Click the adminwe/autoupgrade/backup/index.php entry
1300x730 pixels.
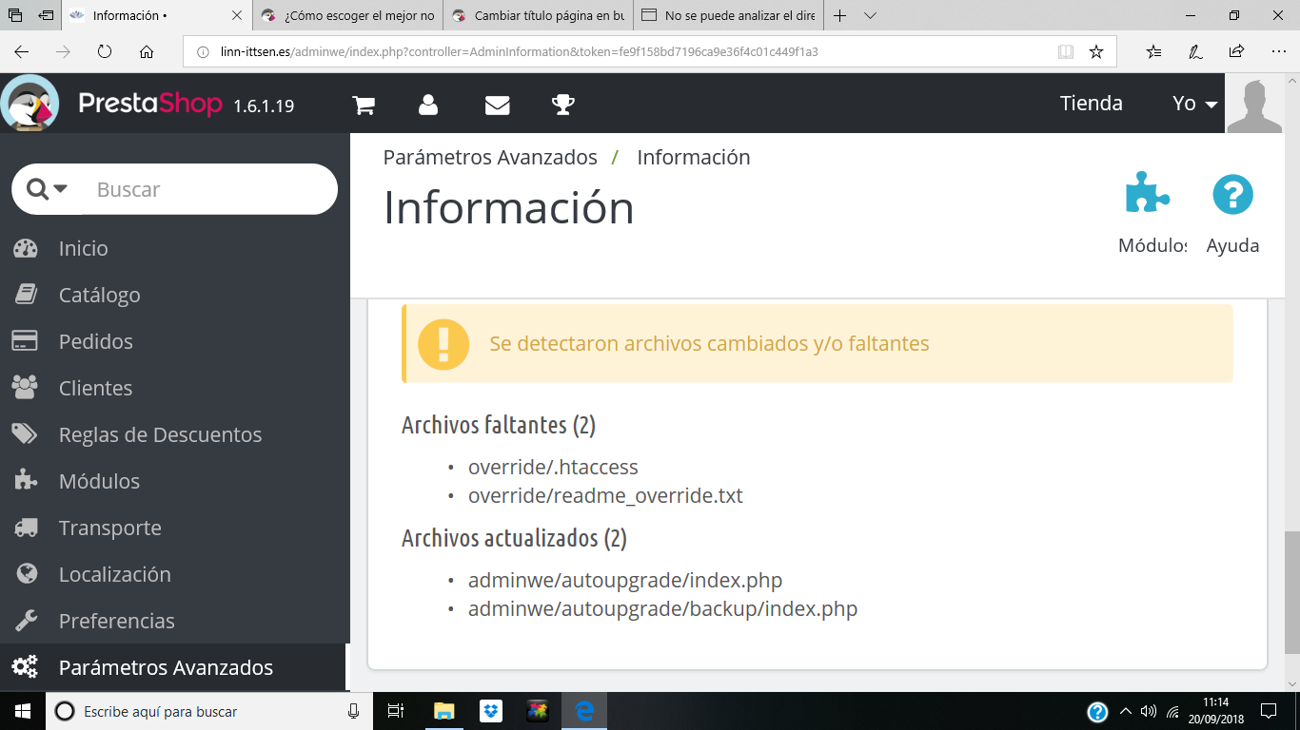(x=662, y=609)
